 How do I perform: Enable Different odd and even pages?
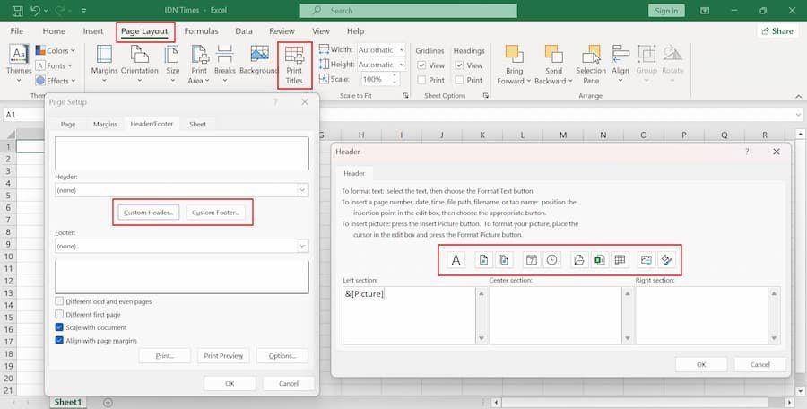coord(59,300)
